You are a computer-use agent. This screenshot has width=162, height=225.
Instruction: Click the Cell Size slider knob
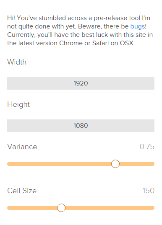pyautogui.click(x=61, y=208)
